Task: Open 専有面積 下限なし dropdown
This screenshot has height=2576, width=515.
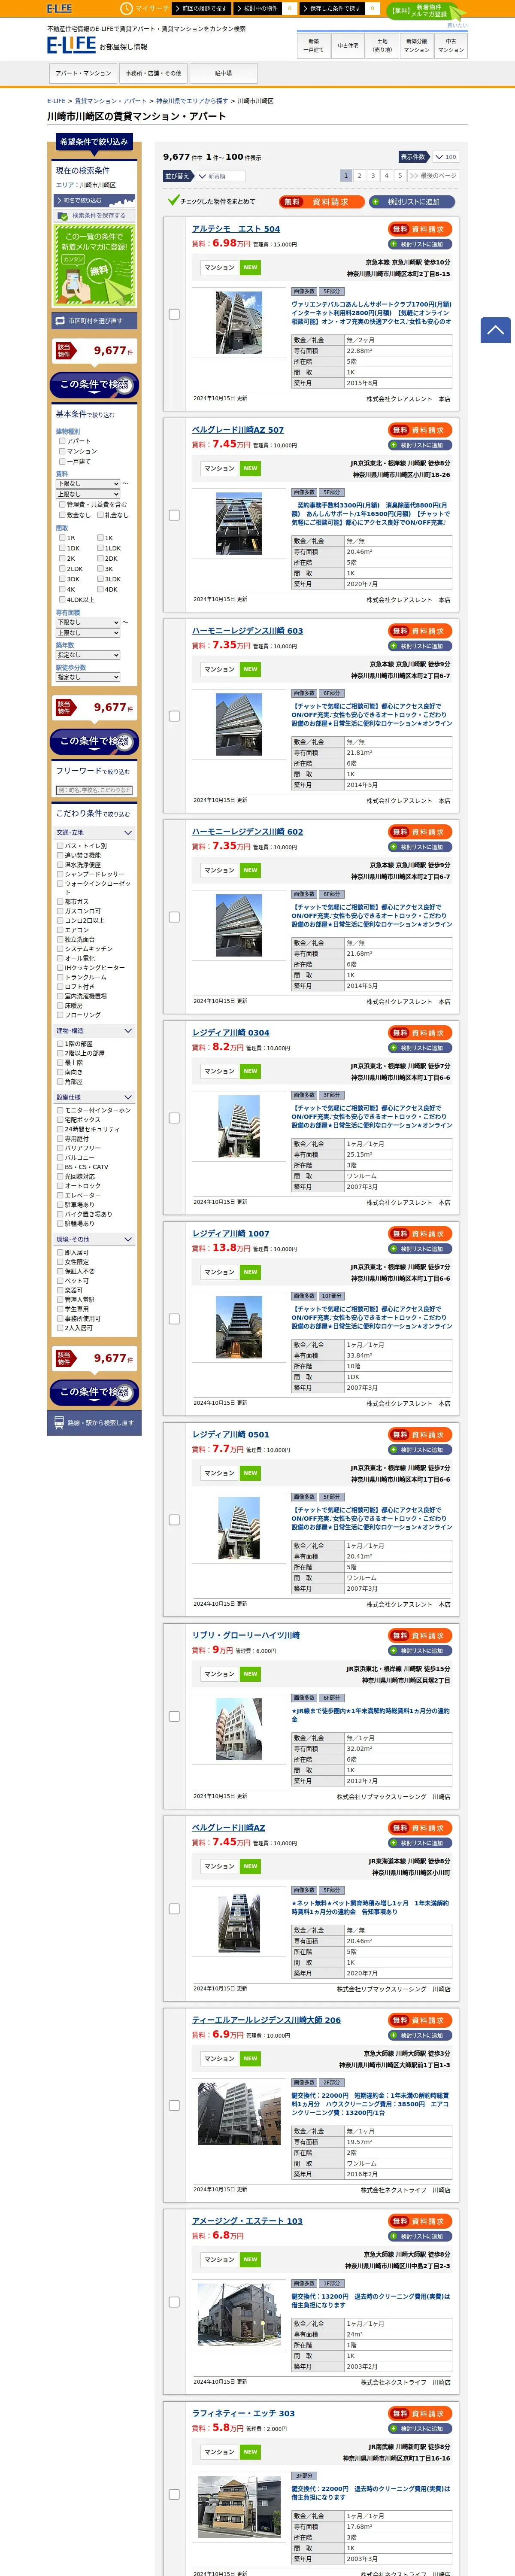Action: click(88, 622)
